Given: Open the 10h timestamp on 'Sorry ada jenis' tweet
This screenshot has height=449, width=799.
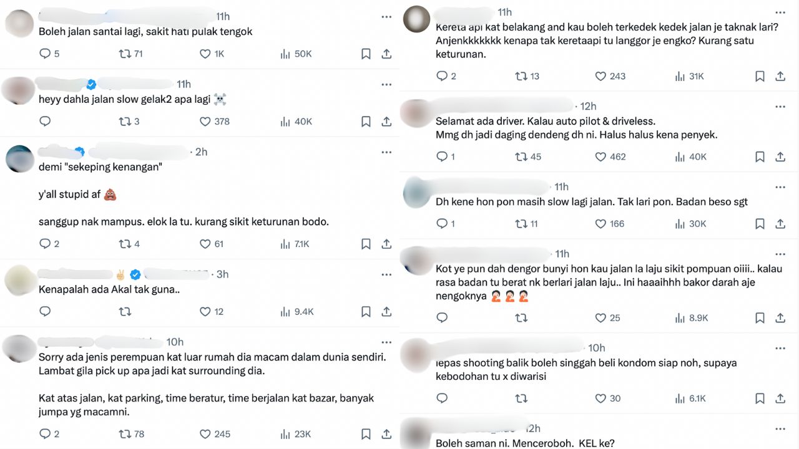Looking at the screenshot, I should [175, 342].
